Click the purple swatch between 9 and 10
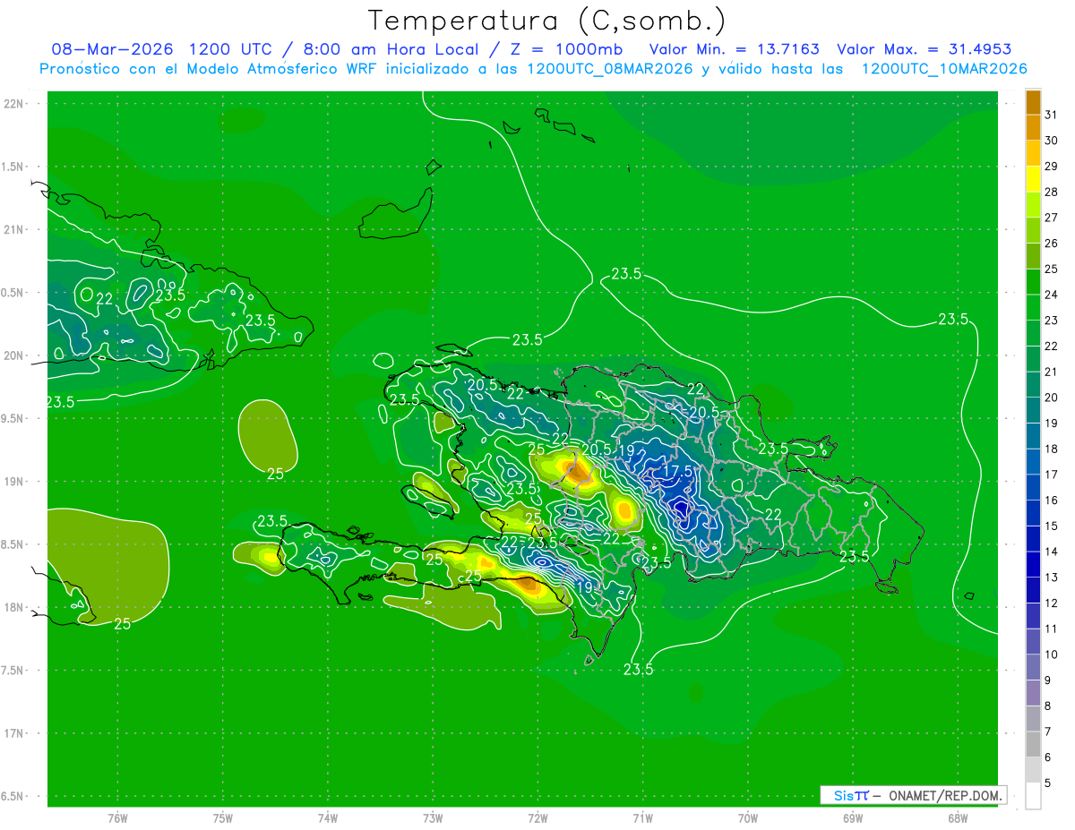The height and width of the screenshot is (830, 1075). [x=1033, y=667]
